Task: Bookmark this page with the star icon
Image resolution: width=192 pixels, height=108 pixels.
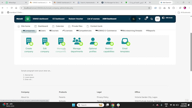Action: coord(149,8)
